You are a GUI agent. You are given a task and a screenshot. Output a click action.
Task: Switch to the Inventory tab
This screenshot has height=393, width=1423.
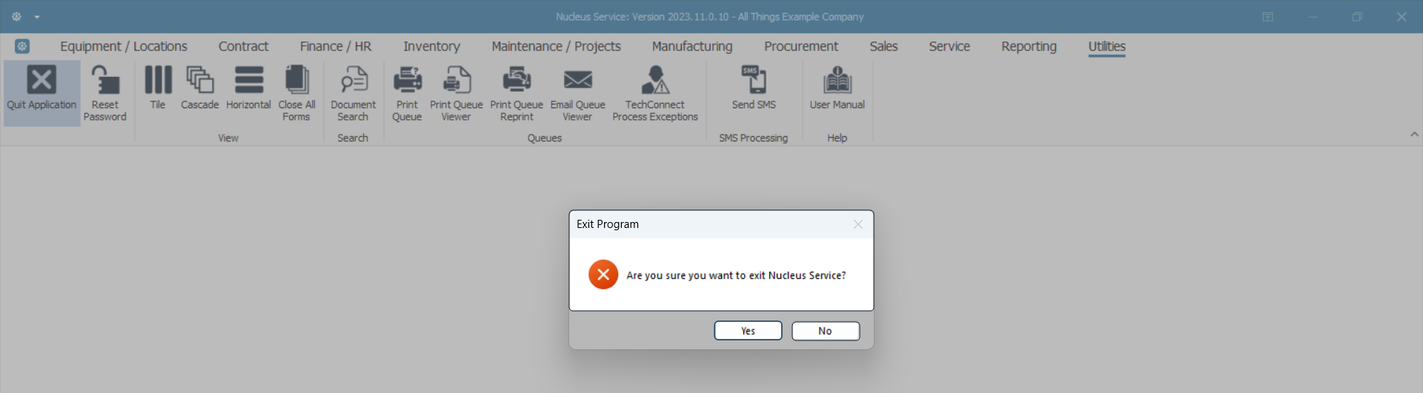431,47
